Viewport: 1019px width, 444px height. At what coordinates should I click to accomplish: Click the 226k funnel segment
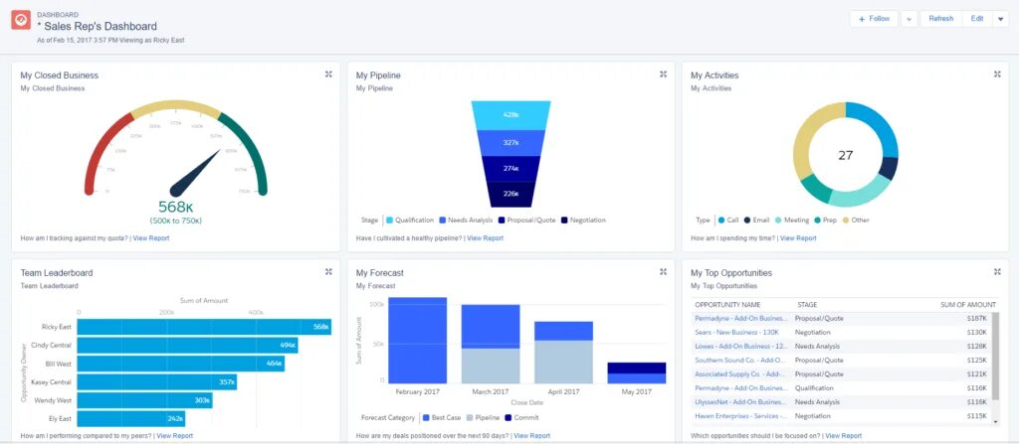click(510, 194)
